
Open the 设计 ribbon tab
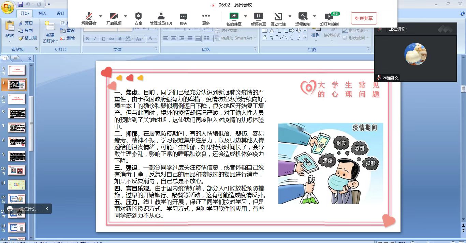point(61,14)
